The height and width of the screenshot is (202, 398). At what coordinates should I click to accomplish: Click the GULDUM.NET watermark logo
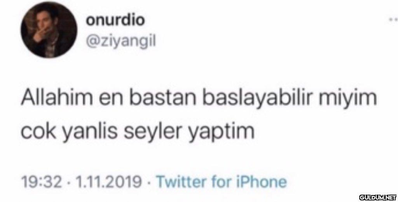pos(378,197)
